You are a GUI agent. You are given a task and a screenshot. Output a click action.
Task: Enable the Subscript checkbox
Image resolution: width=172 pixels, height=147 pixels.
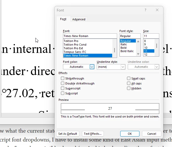pos(62,93)
